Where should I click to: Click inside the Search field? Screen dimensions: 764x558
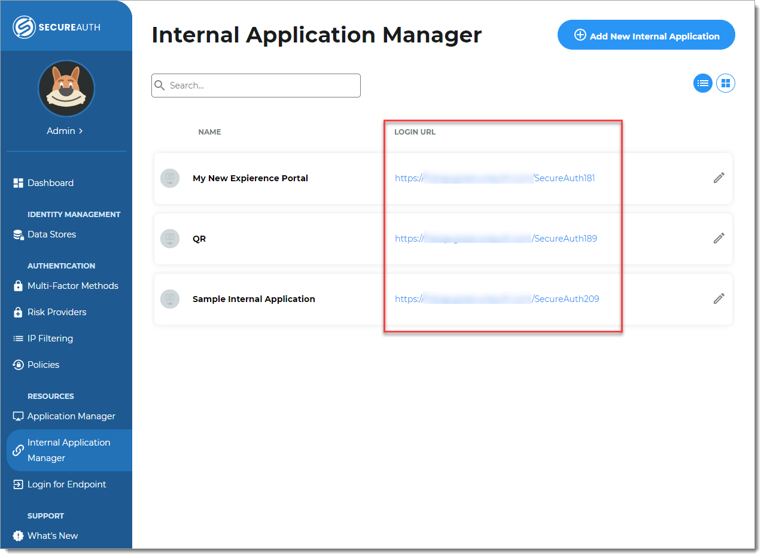pyautogui.click(x=255, y=85)
